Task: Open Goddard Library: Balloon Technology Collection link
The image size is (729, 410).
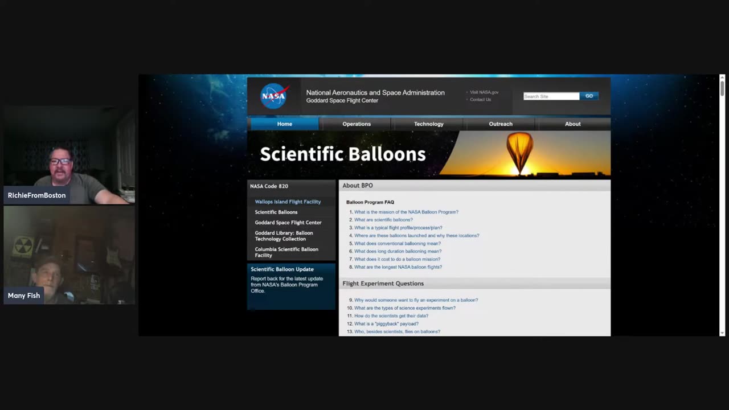Action: coord(284,236)
